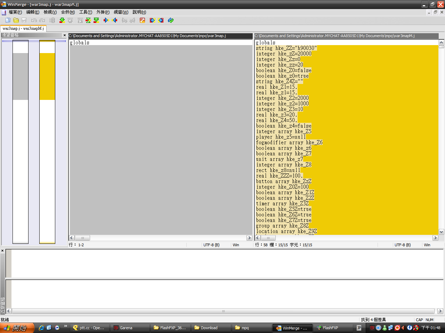445x333 pixels.
Task: Open the 檔案(F) menu
Action: pyautogui.click(x=15, y=12)
